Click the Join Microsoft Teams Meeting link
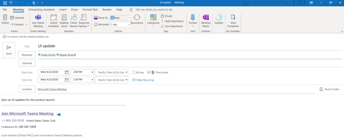 [x=28, y=114]
